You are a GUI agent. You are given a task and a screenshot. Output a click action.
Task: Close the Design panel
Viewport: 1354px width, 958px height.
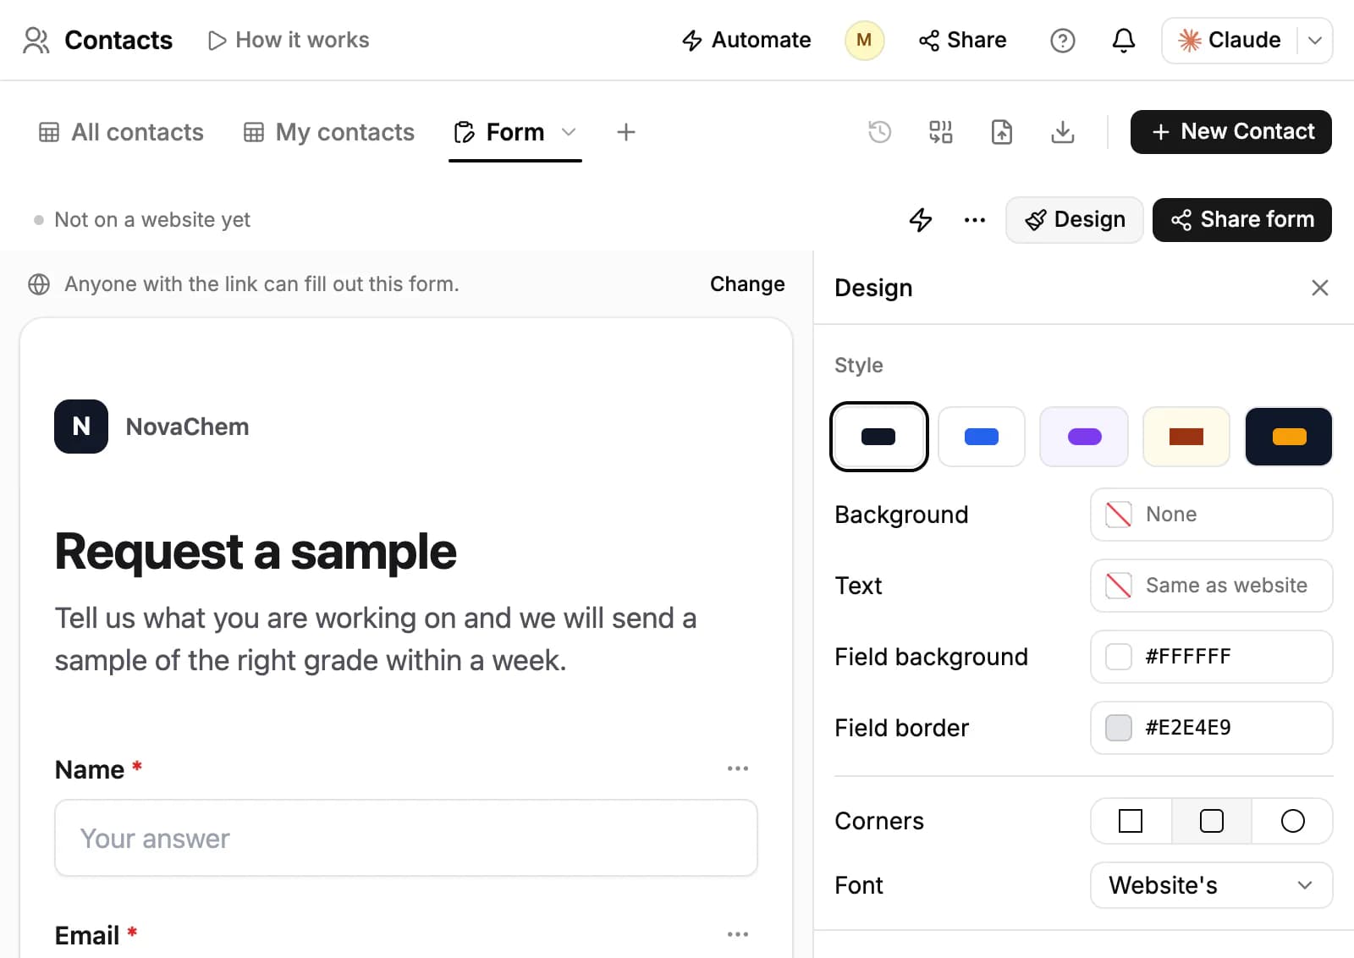click(1319, 288)
